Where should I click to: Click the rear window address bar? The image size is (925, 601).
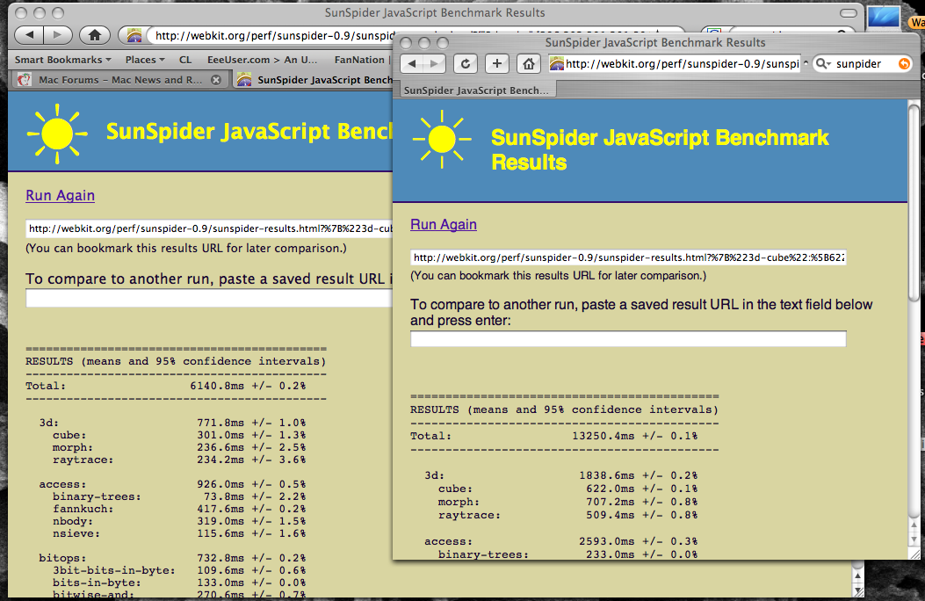(271, 36)
